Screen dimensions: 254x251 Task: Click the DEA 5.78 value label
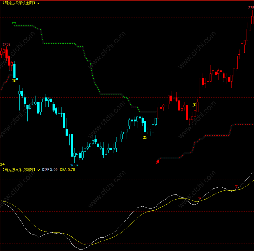pyautogui.click(x=67, y=170)
